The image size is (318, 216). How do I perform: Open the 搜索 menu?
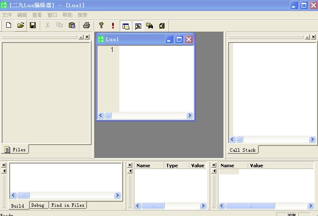point(82,15)
